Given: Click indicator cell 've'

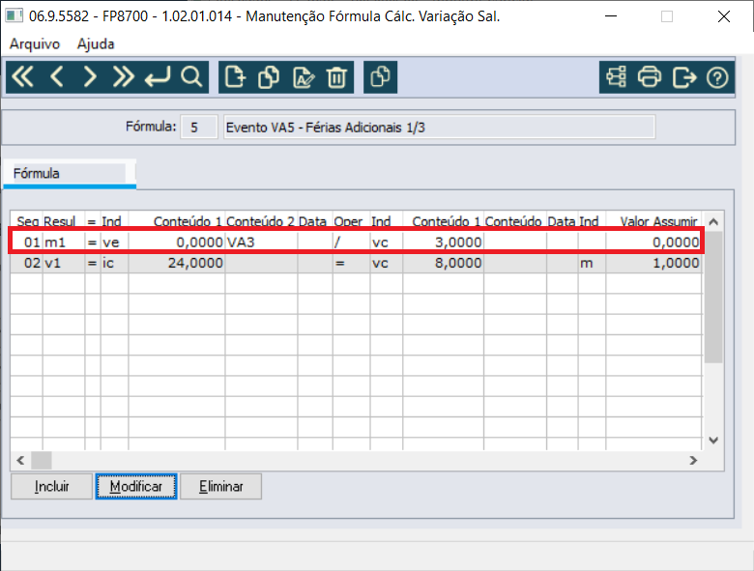Looking at the screenshot, I should tap(114, 243).
